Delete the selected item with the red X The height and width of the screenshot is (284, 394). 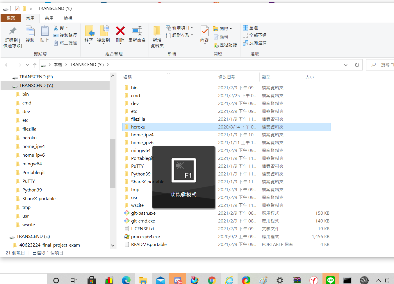(x=120, y=34)
